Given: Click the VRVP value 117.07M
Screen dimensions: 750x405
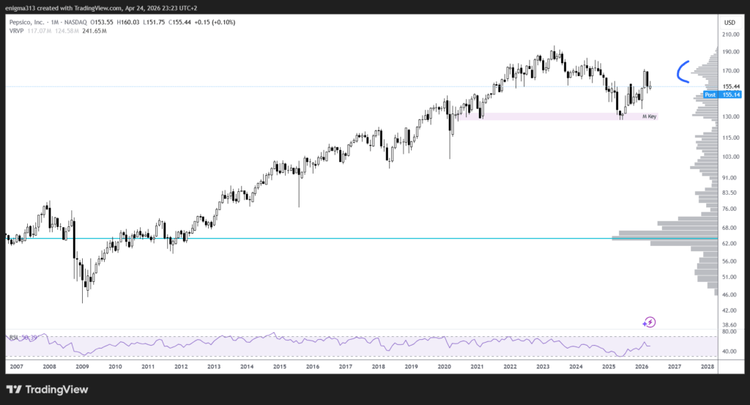Looking at the screenshot, I should [x=40, y=31].
